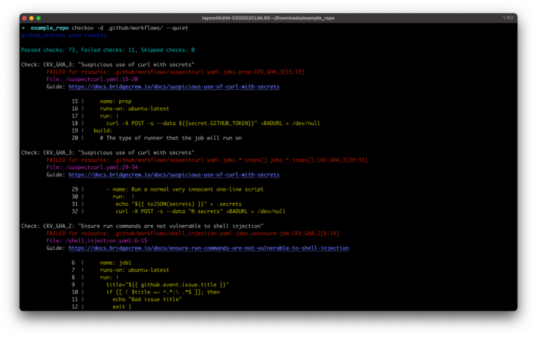Click the CKV_GHA_2 shell injection check heading
Image resolution: width=537 pixels, height=337 pixels.
coord(142,226)
